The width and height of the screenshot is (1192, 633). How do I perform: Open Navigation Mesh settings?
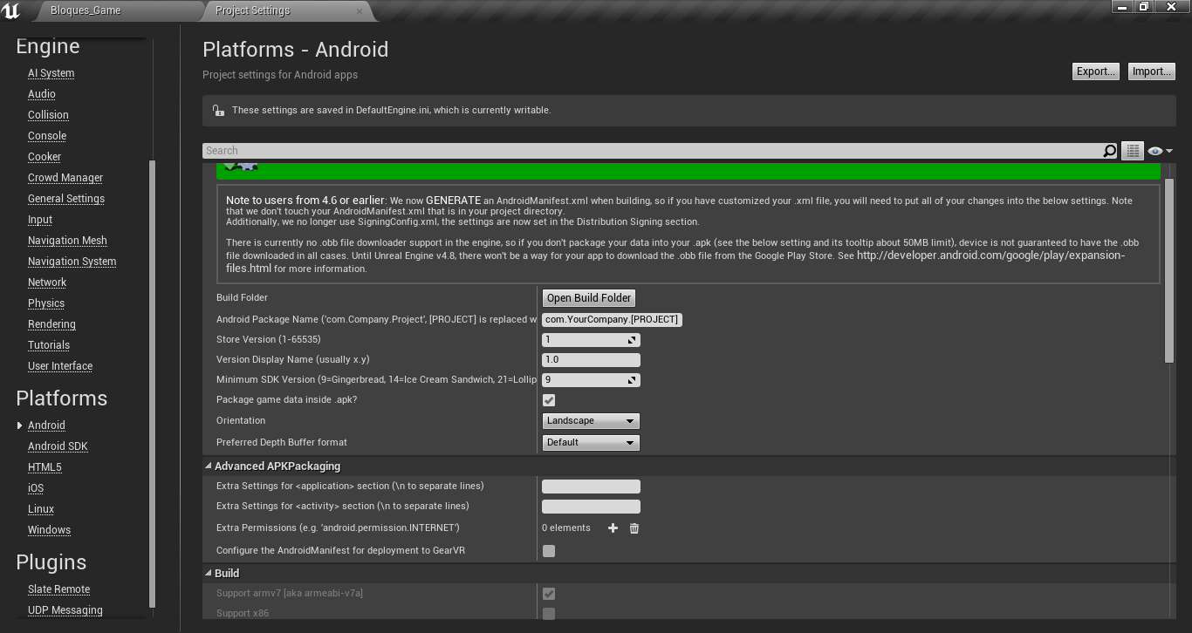(67, 241)
